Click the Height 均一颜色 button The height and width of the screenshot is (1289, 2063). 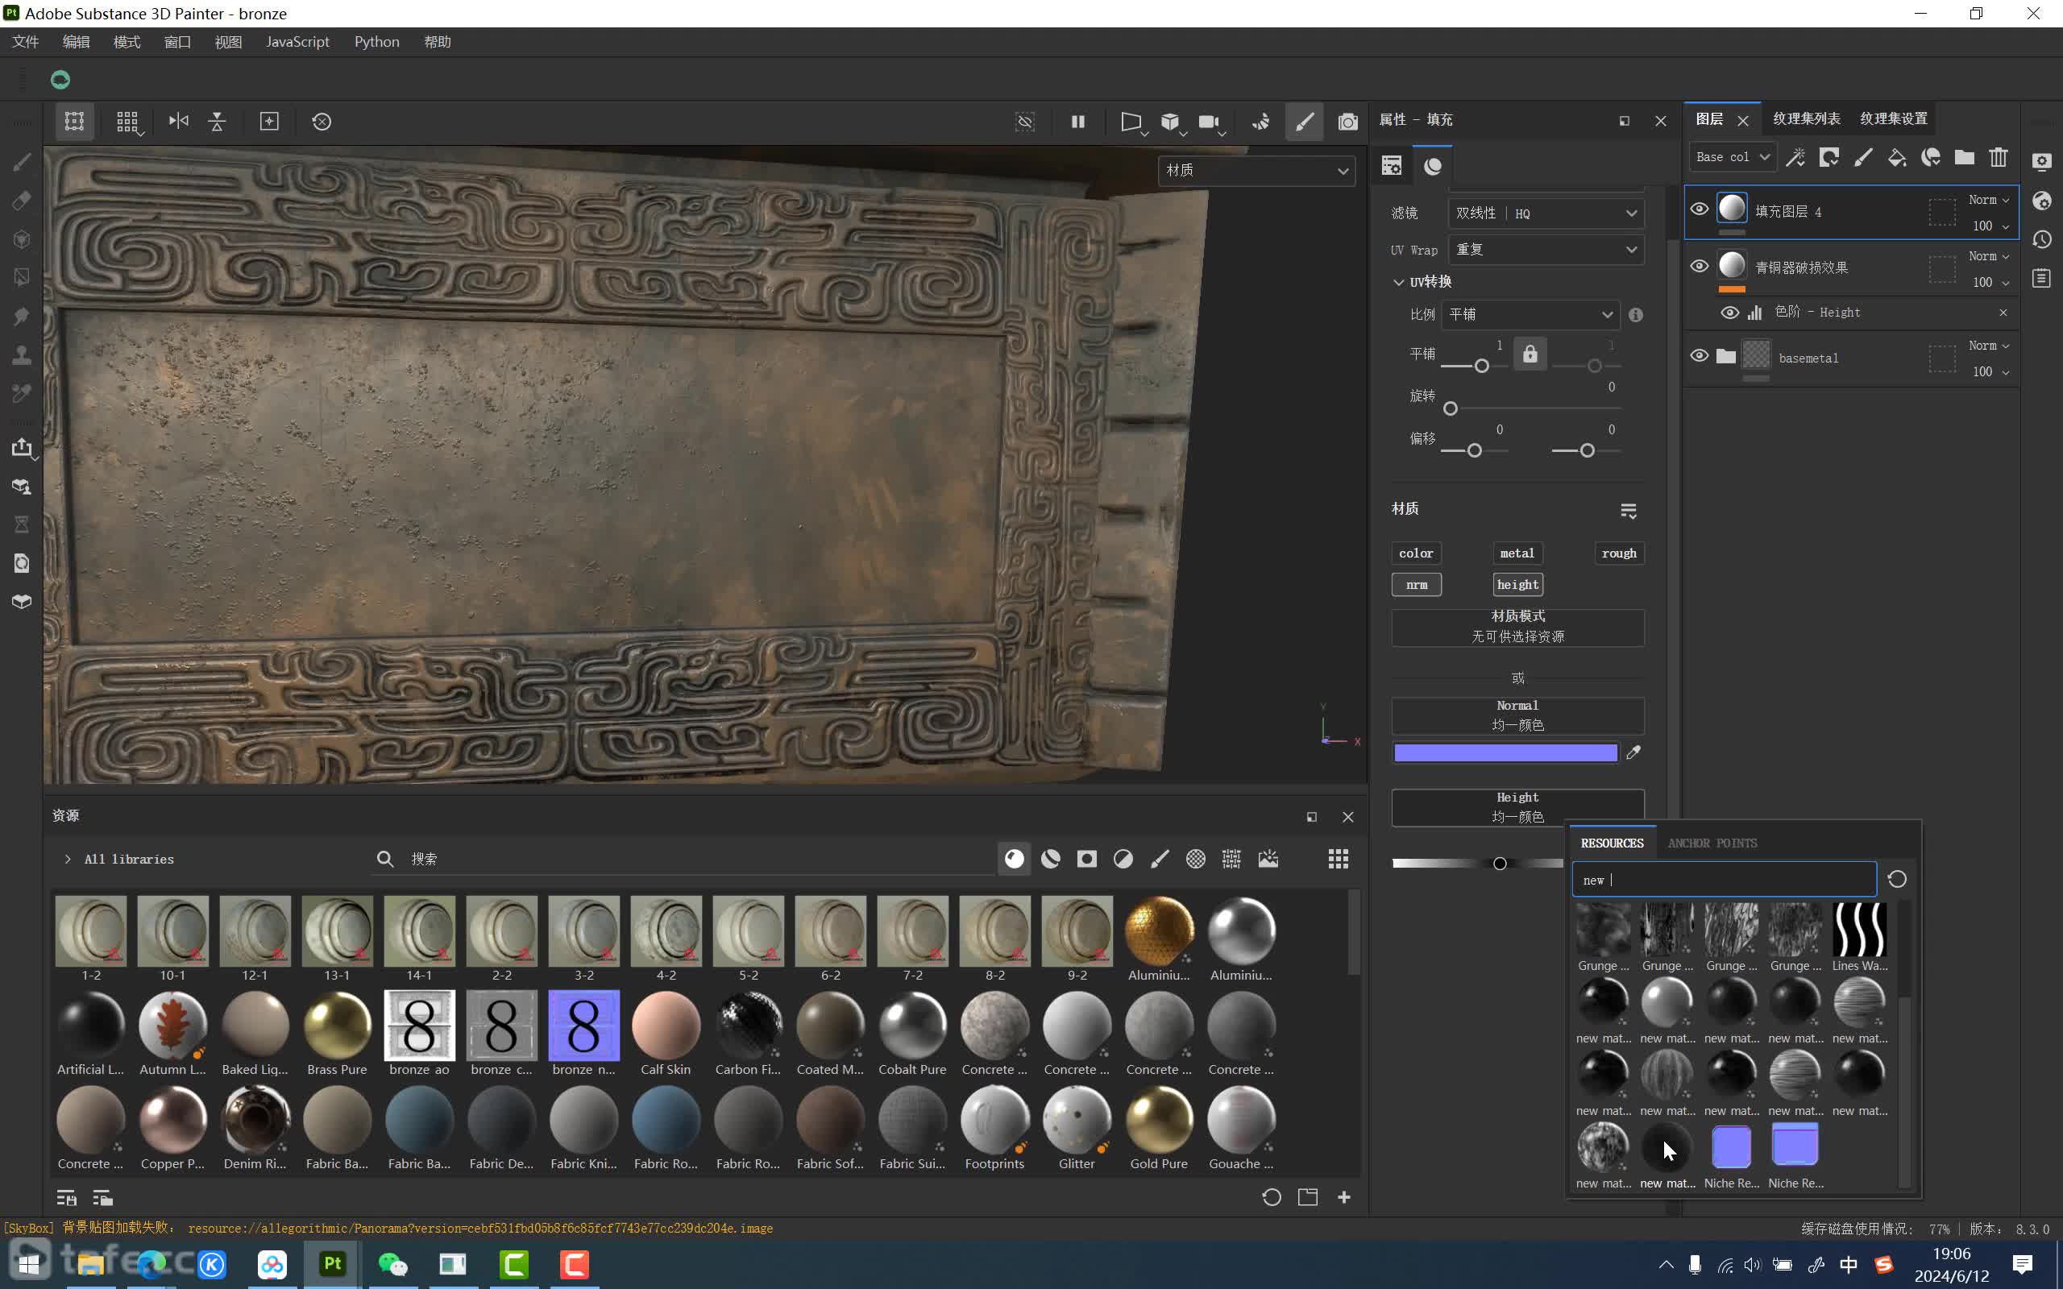(1517, 807)
